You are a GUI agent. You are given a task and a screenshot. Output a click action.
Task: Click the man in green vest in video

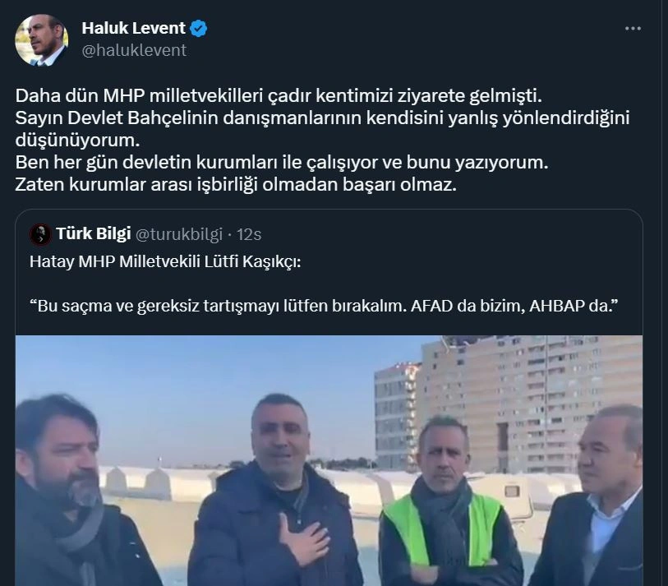pyautogui.click(x=447, y=503)
